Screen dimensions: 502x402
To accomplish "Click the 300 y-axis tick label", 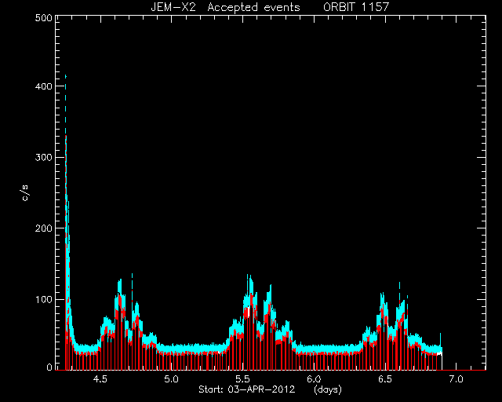I will click(44, 157).
